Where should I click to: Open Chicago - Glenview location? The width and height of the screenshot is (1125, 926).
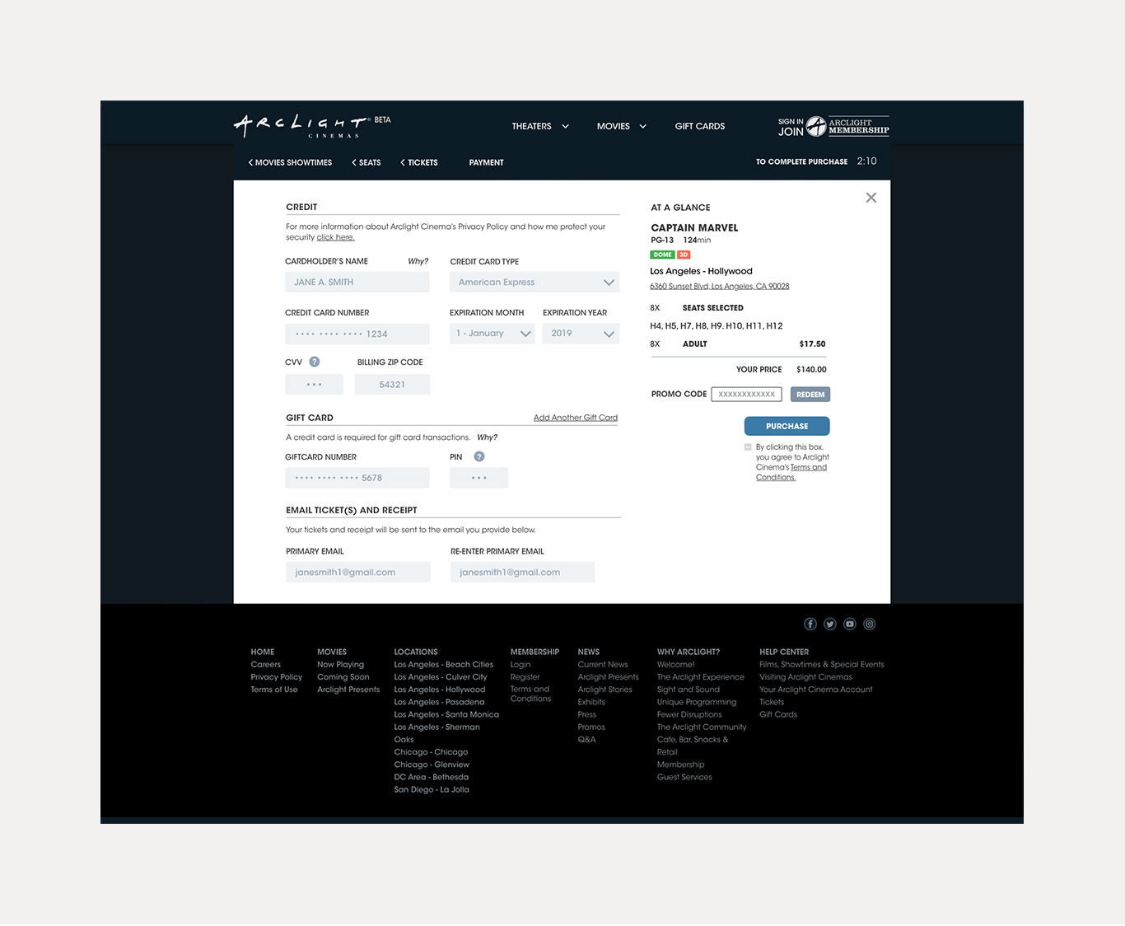point(432,765)
